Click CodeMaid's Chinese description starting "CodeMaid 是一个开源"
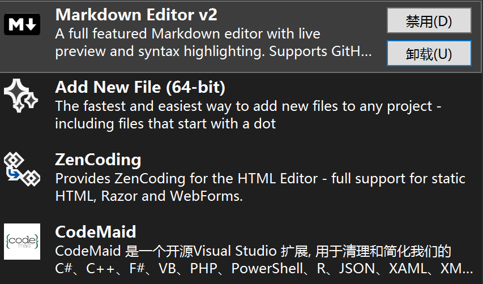 253,251
